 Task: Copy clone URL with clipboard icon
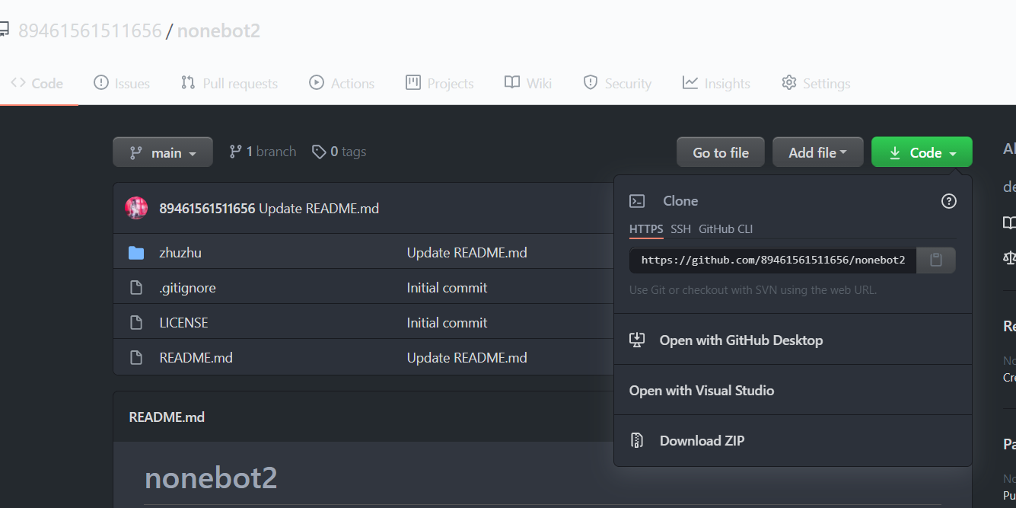pyautogui.click(x=936, y=260)
